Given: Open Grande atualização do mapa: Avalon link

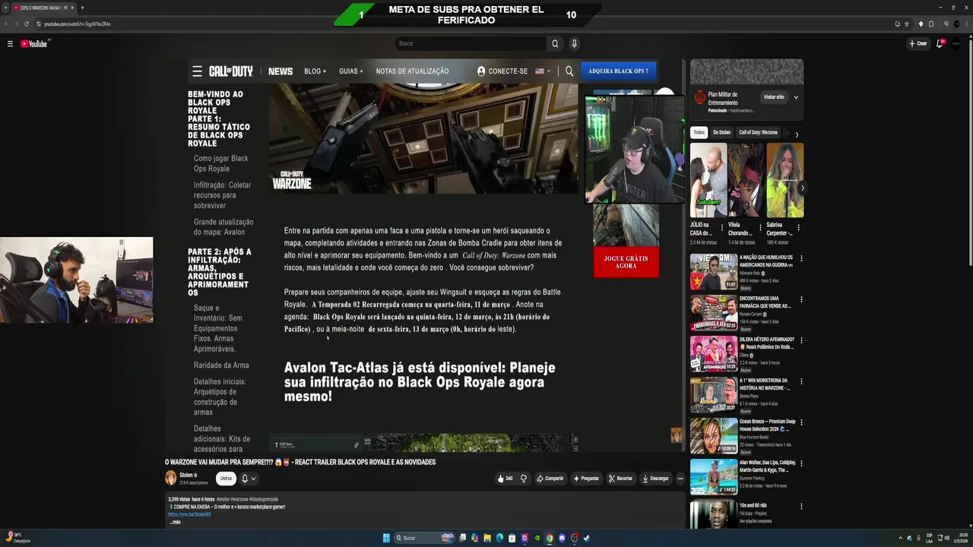Looking at the screenshot, I should [x=223, y=227].
